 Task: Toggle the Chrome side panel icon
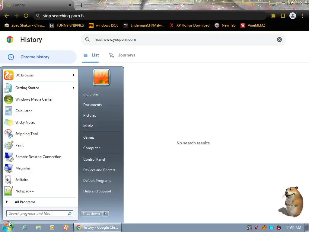(283, 16)
